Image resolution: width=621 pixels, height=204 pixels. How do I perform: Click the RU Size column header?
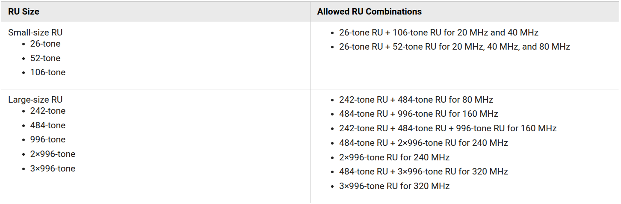[24, 12]
